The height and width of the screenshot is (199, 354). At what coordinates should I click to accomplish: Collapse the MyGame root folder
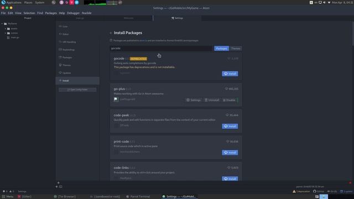(2, 24)
